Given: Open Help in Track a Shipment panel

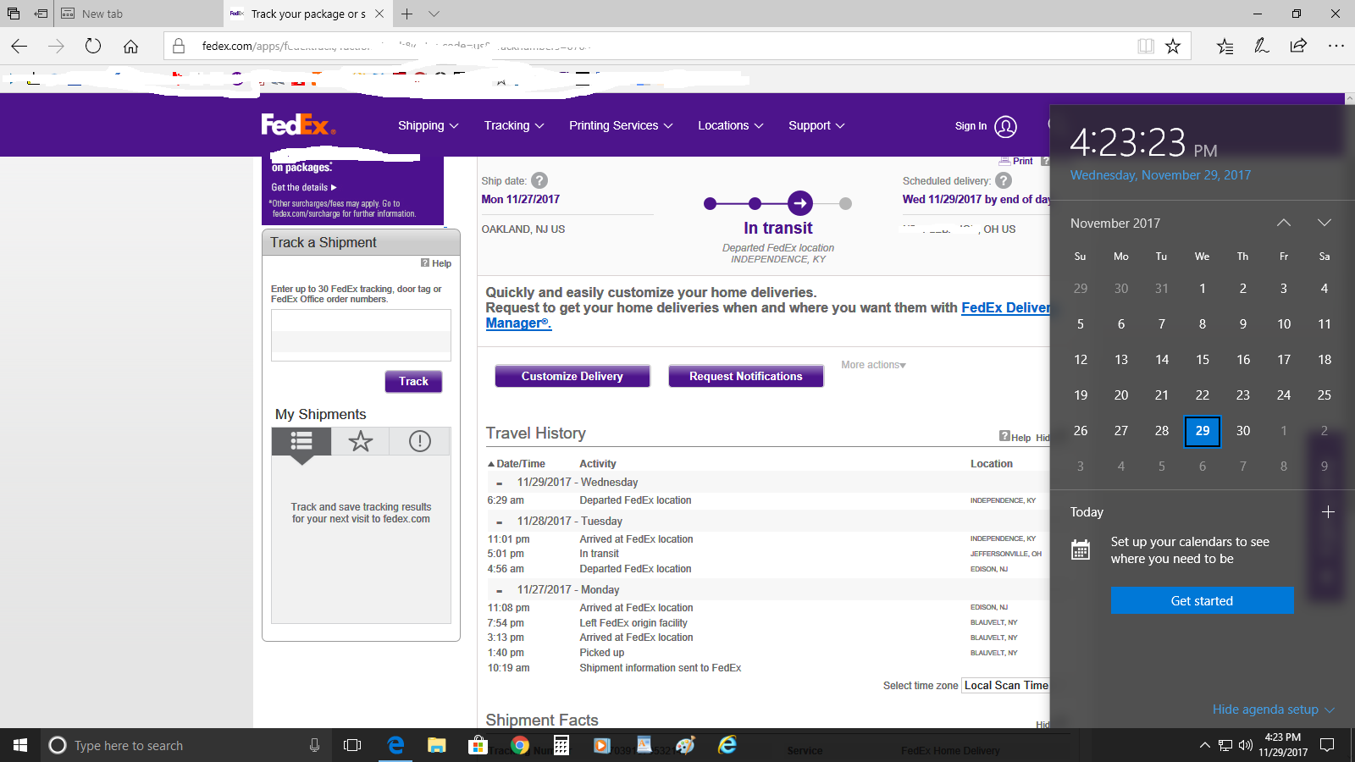Looking at the screenshot, I should 436,263.
